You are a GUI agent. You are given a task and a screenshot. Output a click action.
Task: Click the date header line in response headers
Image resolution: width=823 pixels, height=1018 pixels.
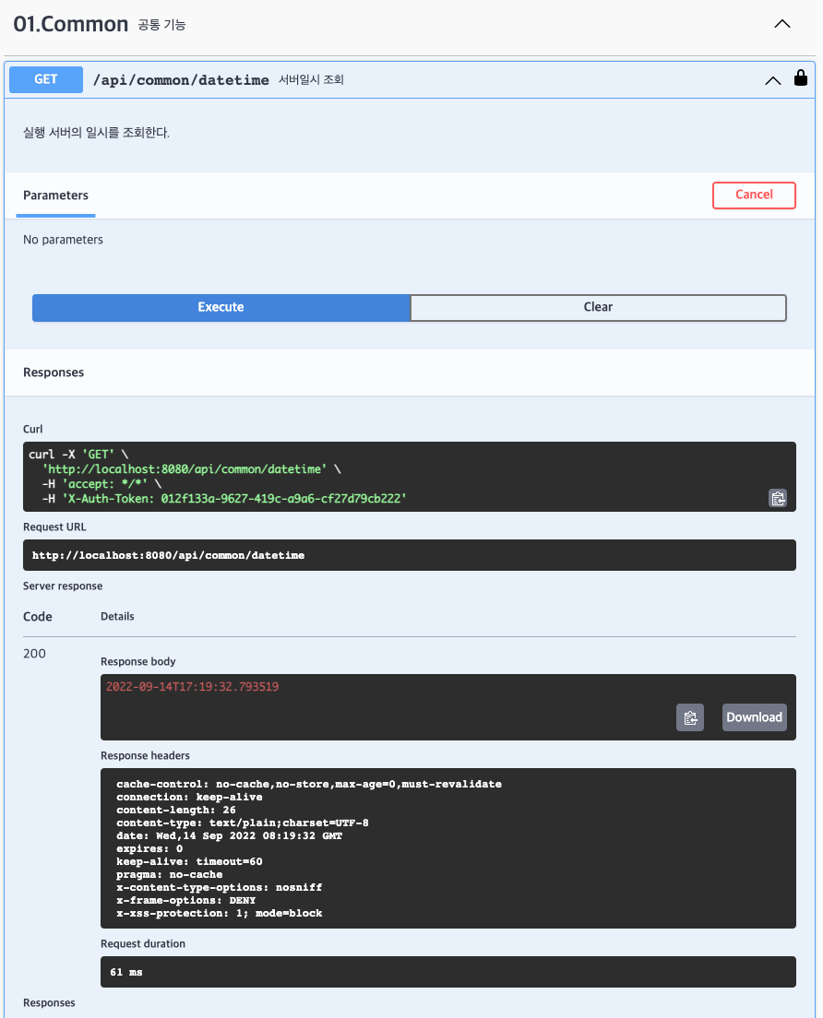(230, 835)
